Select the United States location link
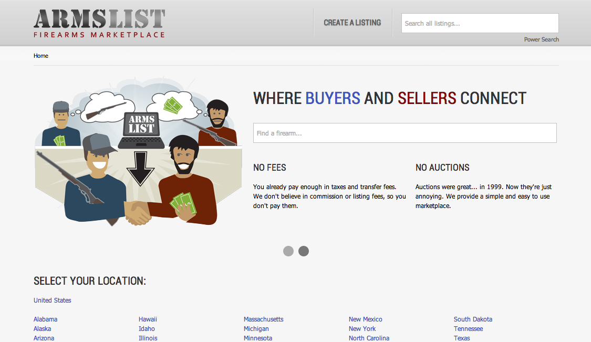Image resolution: width=591 pixels, height=342 pixels. tap(53, 300)
